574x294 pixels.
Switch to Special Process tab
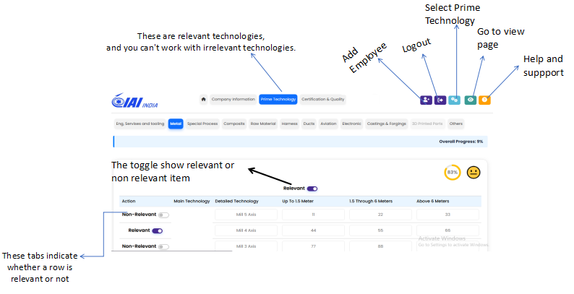click(202, 124)
